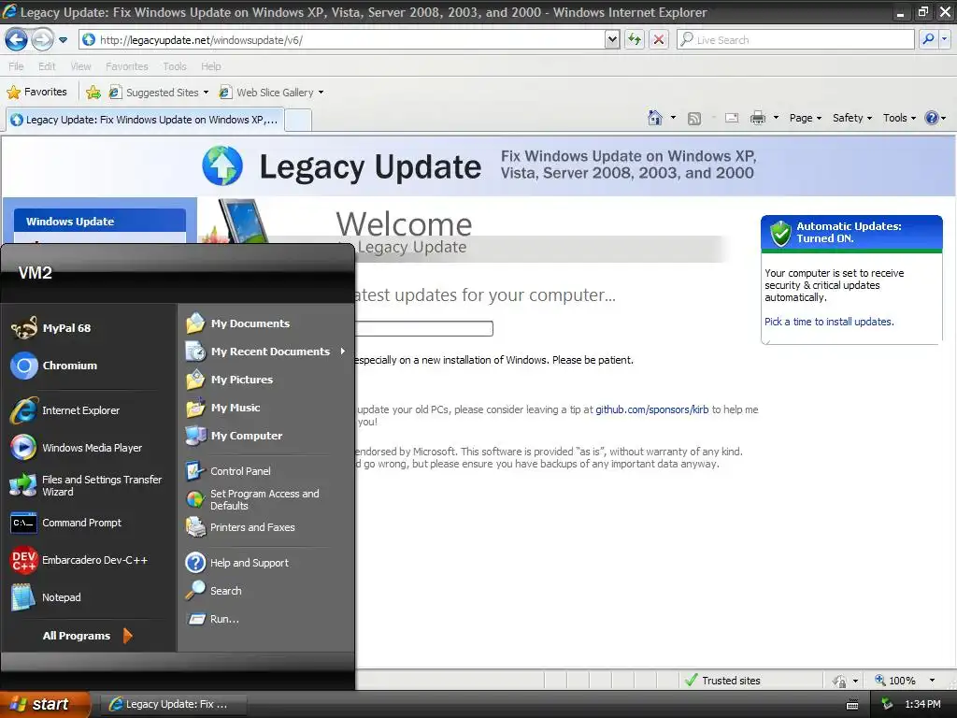Click the Start button
This screenshot has height=718, width=957.
(44, 704)
